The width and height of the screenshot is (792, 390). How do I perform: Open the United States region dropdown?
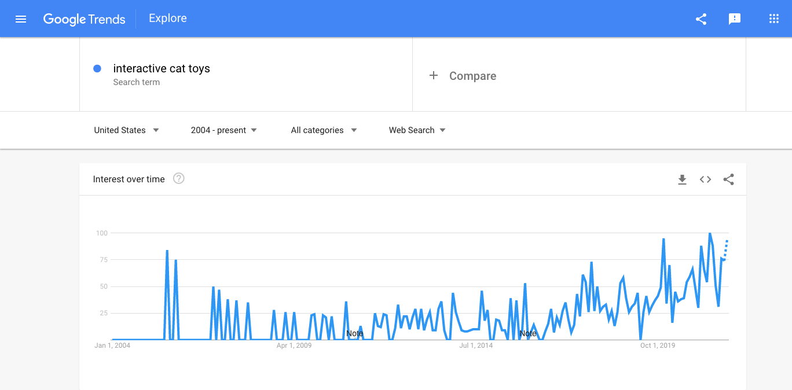(x=126, y=130)
